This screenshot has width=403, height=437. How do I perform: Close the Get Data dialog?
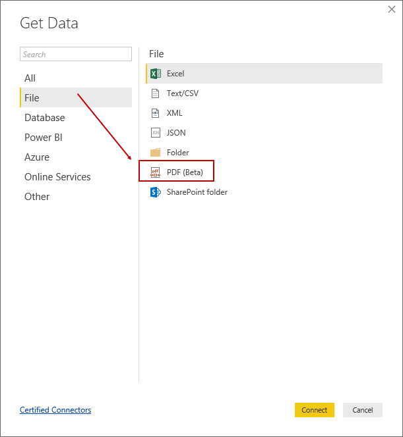coord(392,10)
